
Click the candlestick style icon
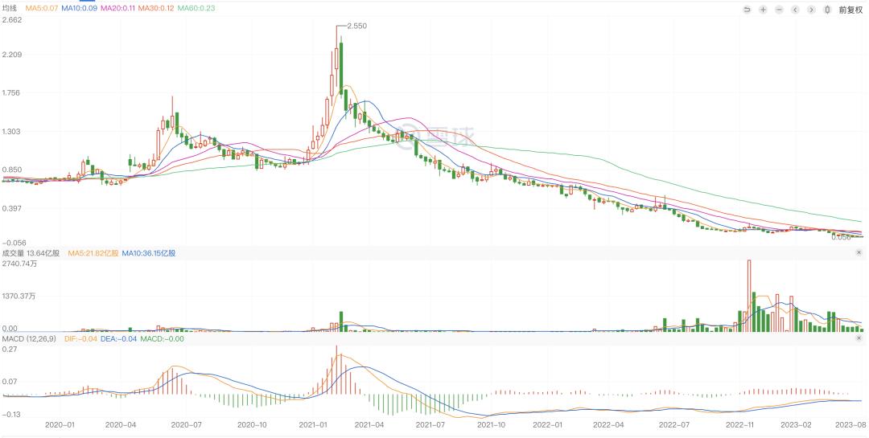pyautogui.click(x=827, y=10)
